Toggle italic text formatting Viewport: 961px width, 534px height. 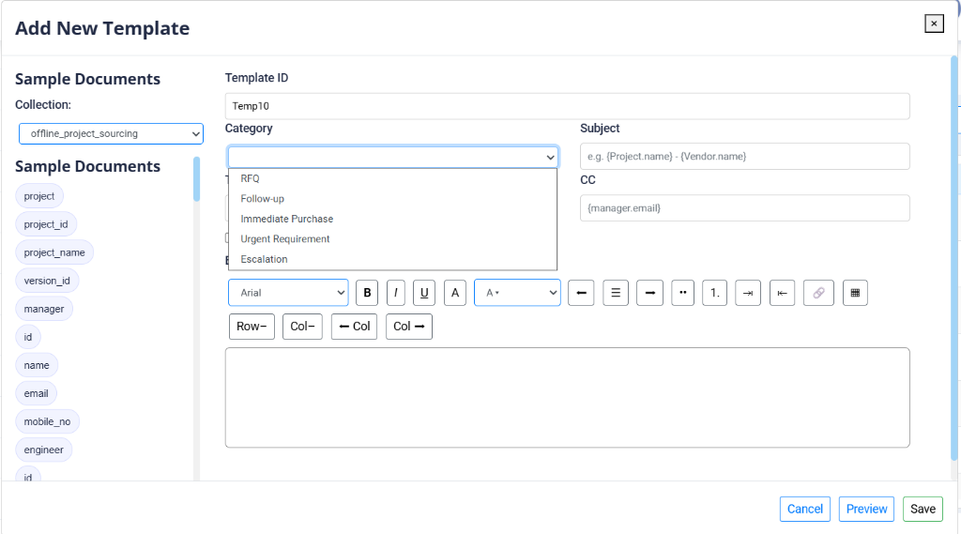point(396,293)
